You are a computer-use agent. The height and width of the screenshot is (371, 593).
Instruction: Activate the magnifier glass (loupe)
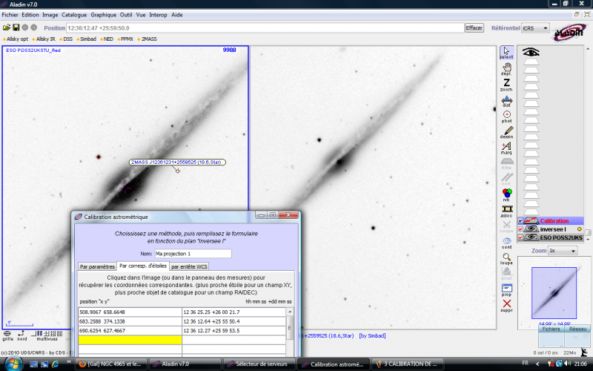click(507, 258)
